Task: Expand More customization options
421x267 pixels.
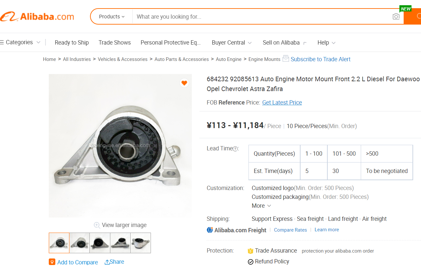Action: coord(261,206)
